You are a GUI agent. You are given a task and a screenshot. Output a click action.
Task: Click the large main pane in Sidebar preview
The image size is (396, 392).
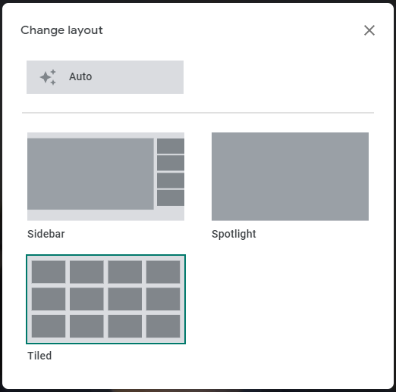(x=90, y=174)
